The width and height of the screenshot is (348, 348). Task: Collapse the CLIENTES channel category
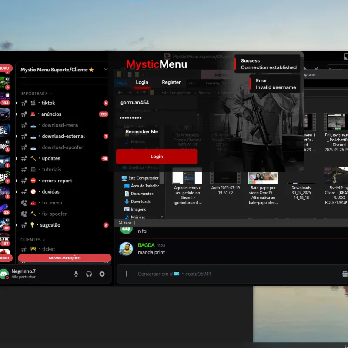click(x=33, y=240)
